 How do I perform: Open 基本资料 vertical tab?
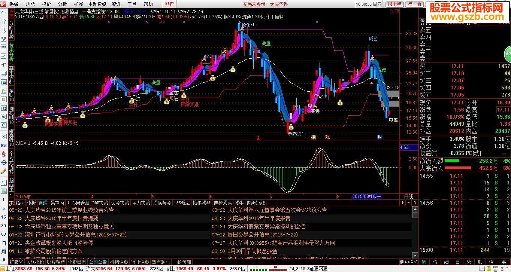coord(11,74)
